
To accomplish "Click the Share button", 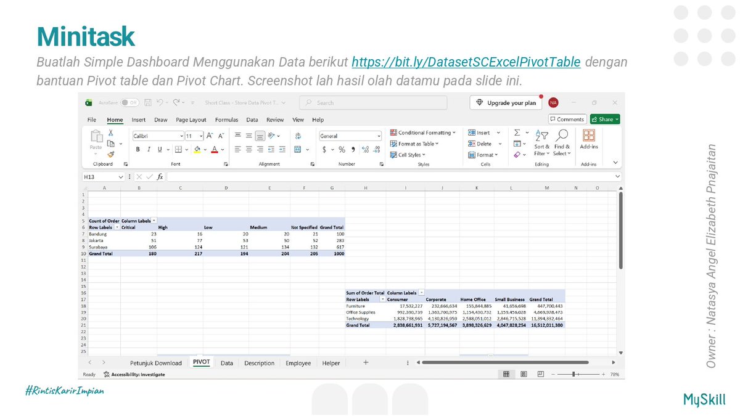I will [x=605, y=119].
